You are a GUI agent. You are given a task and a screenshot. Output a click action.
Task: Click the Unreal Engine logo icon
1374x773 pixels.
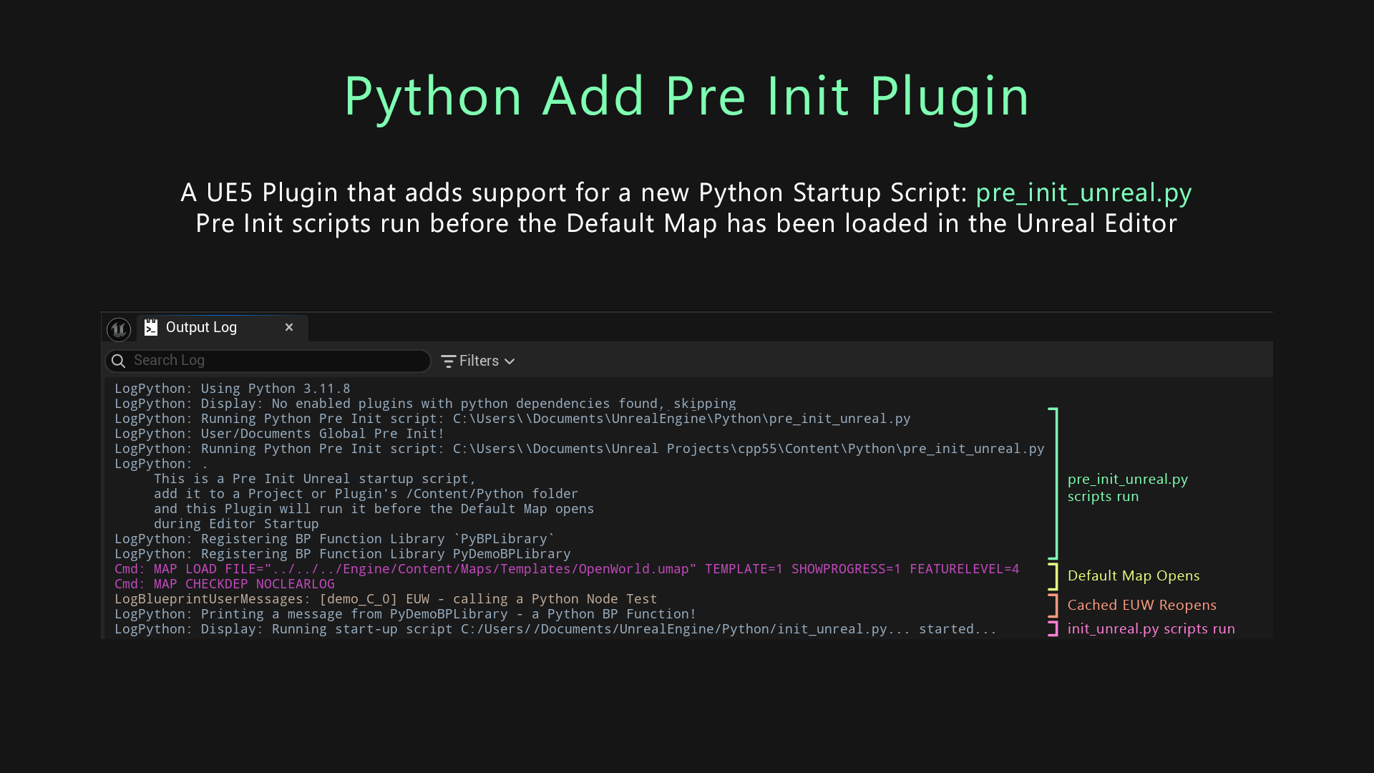119,329
